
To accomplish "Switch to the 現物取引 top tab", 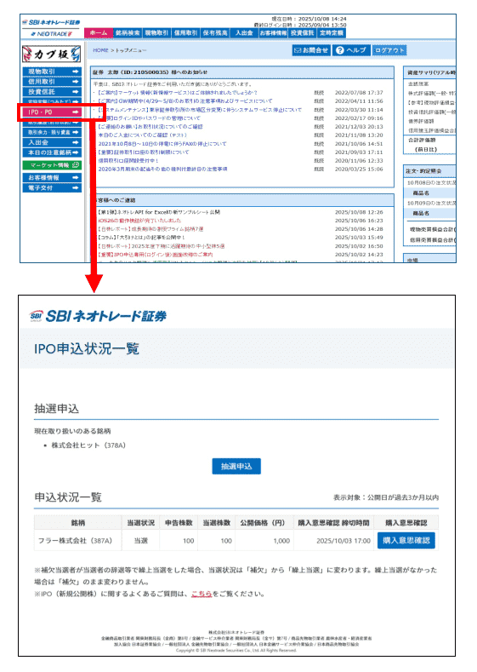I will point(156,33).
